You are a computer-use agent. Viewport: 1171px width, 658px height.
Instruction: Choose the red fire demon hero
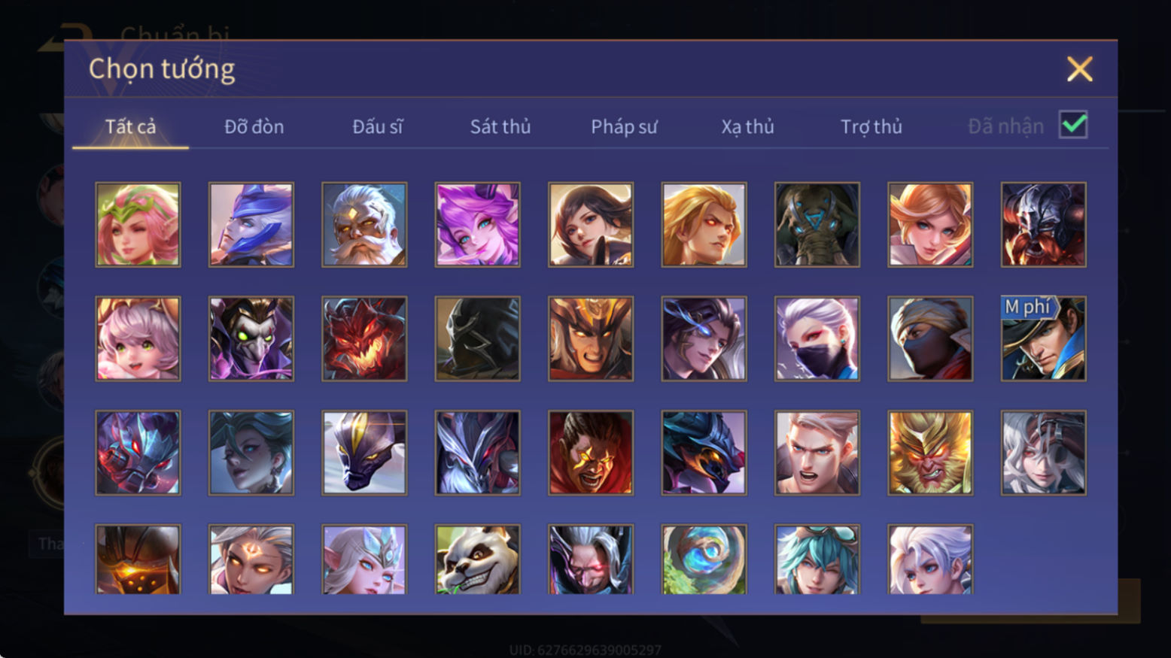(x=364, y=338)
